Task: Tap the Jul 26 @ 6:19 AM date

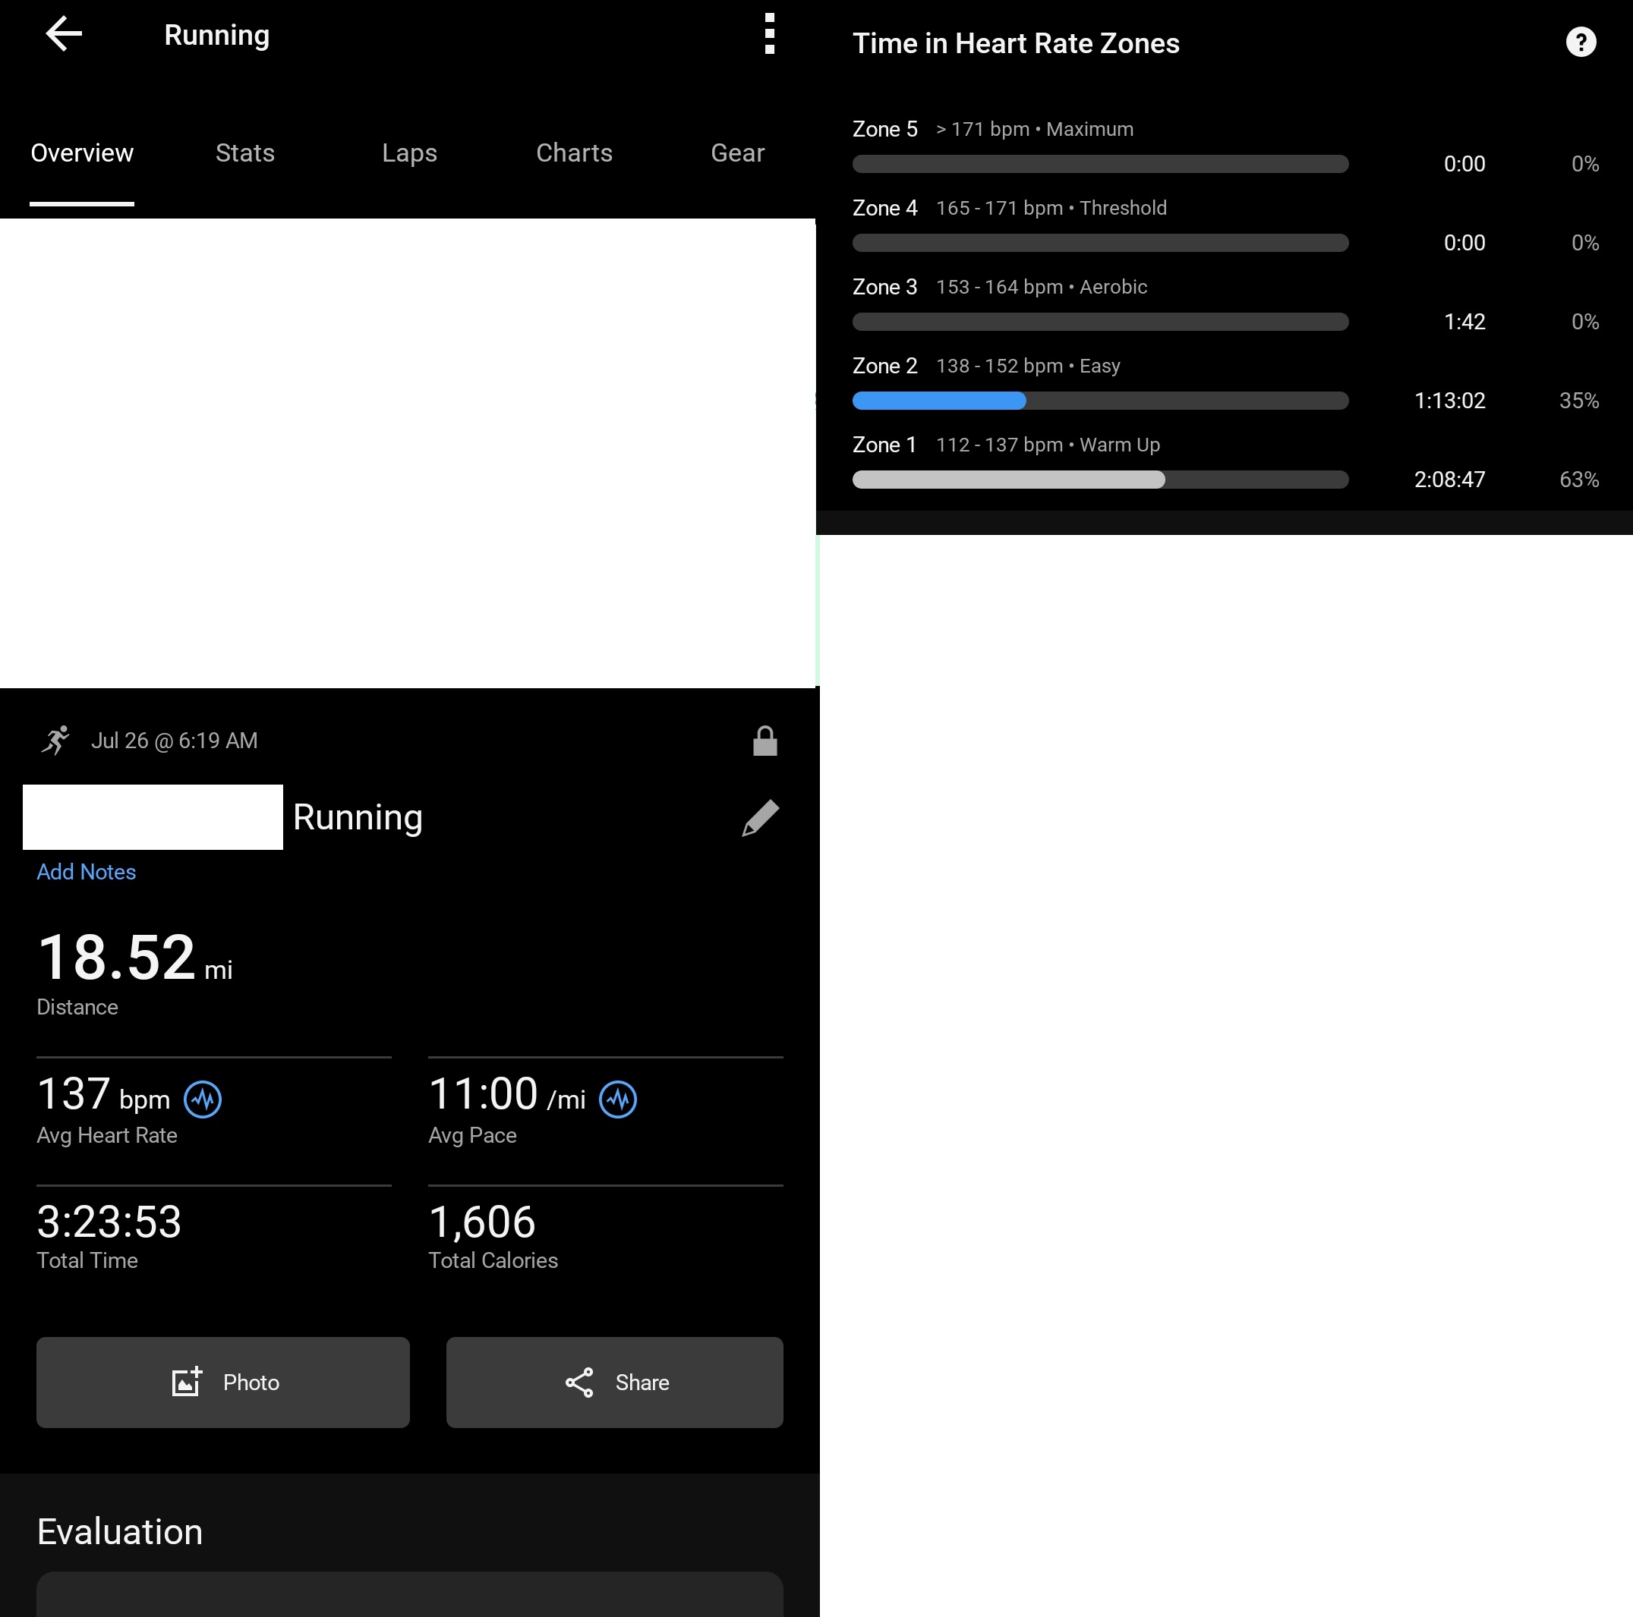Action: [174, 741]
